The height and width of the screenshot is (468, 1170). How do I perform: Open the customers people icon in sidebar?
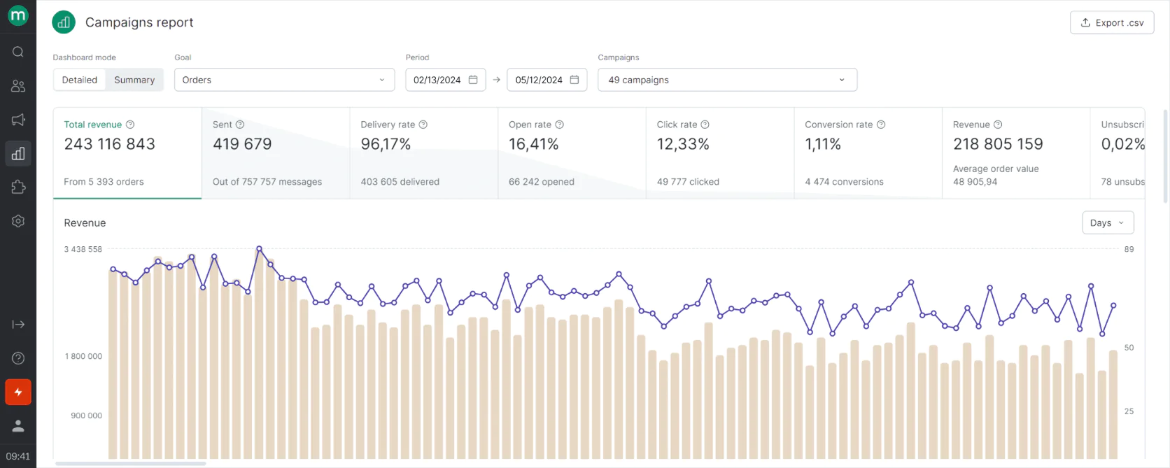[18, 86]
